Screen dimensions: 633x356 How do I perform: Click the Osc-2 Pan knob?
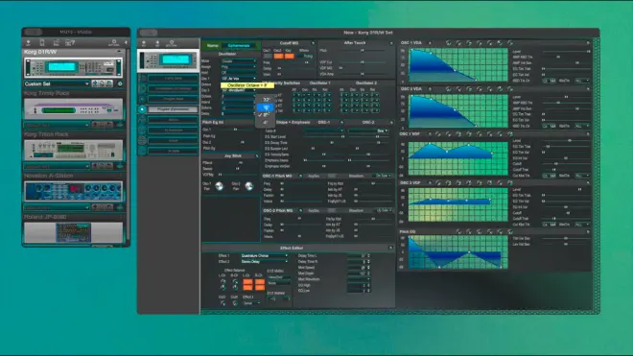[x=249, y=186]
